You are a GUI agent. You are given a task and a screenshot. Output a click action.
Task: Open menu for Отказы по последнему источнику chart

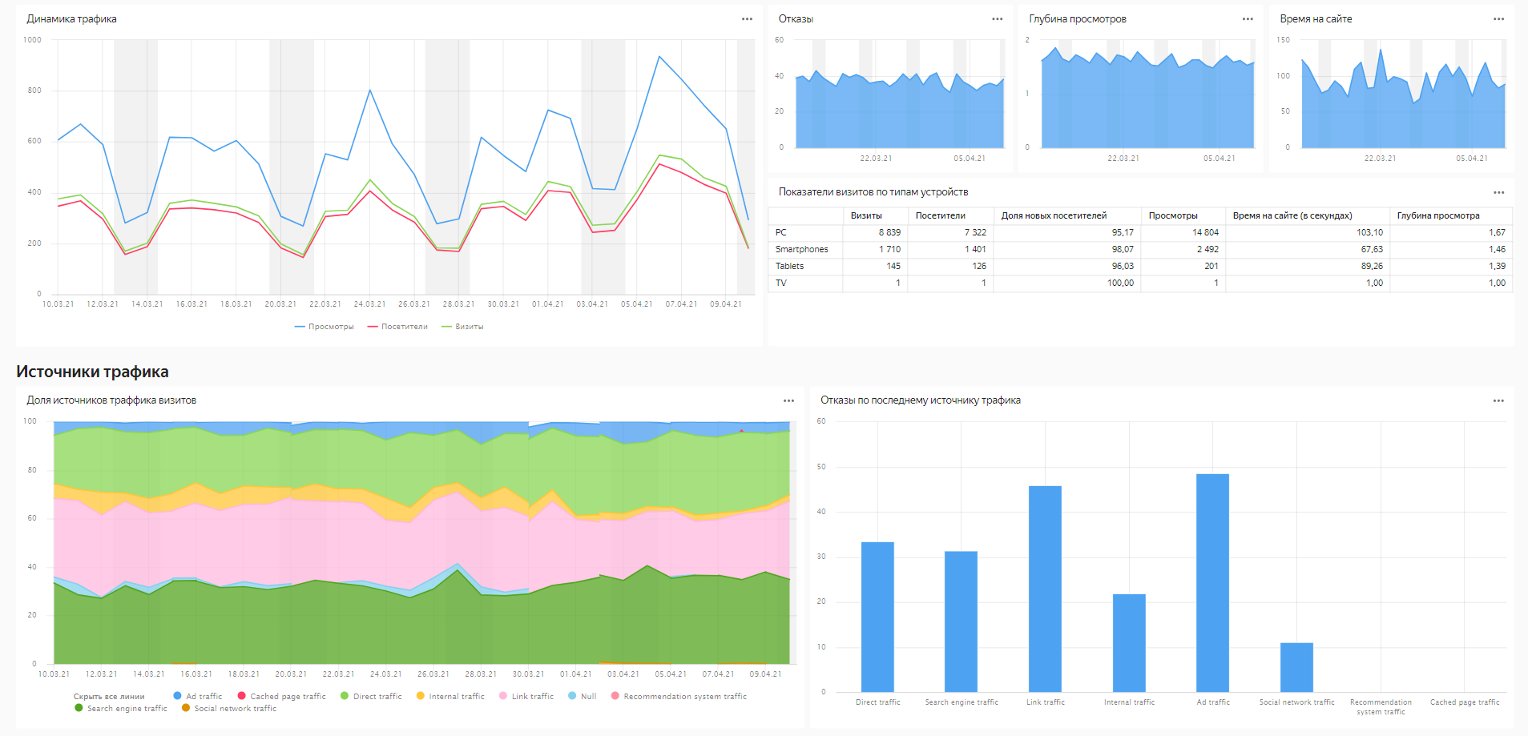pyautogui.click(x=1498, y=400)
